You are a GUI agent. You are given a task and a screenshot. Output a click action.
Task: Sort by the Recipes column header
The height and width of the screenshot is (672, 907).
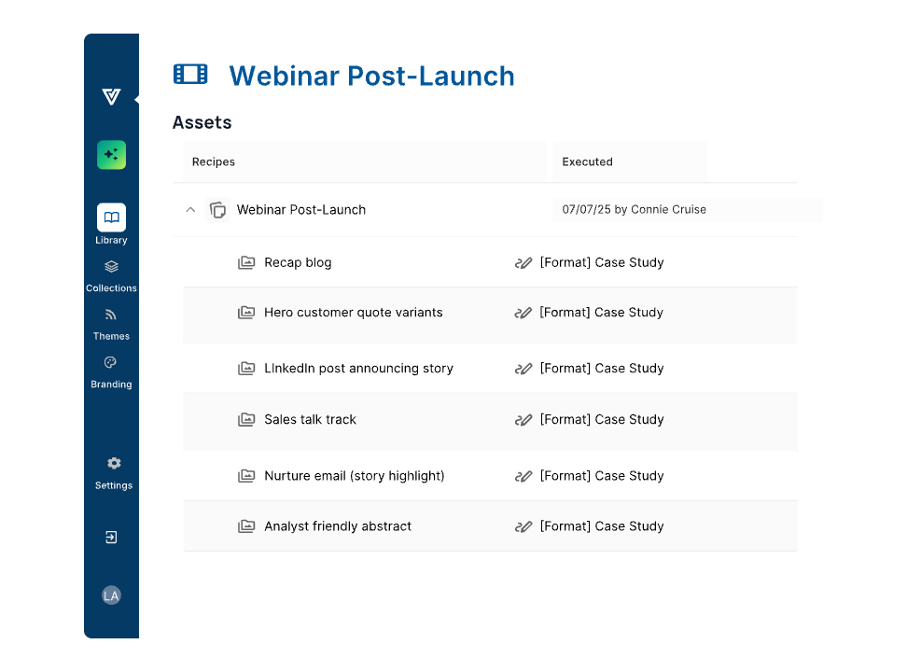coord(214,162)
